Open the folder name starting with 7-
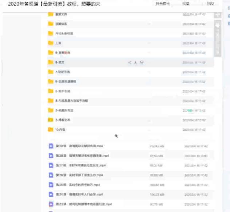 click(63, 72)
